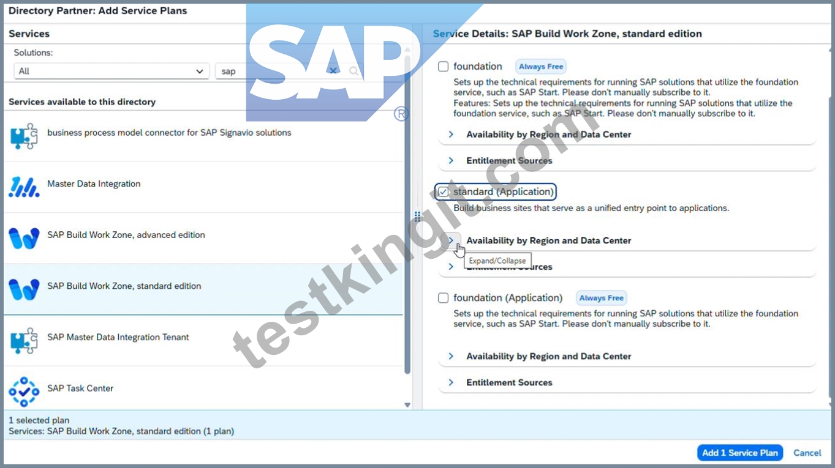Viewport: 835px width, 468px height.
Task: Click SAP Build Work Zone standard edition icon
Action: [24, 289]
